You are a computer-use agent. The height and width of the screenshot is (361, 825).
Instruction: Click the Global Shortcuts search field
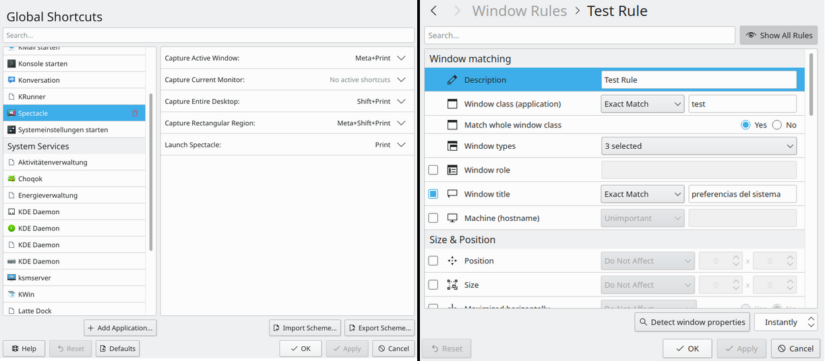pyautogui.click(x=208, y=35)
